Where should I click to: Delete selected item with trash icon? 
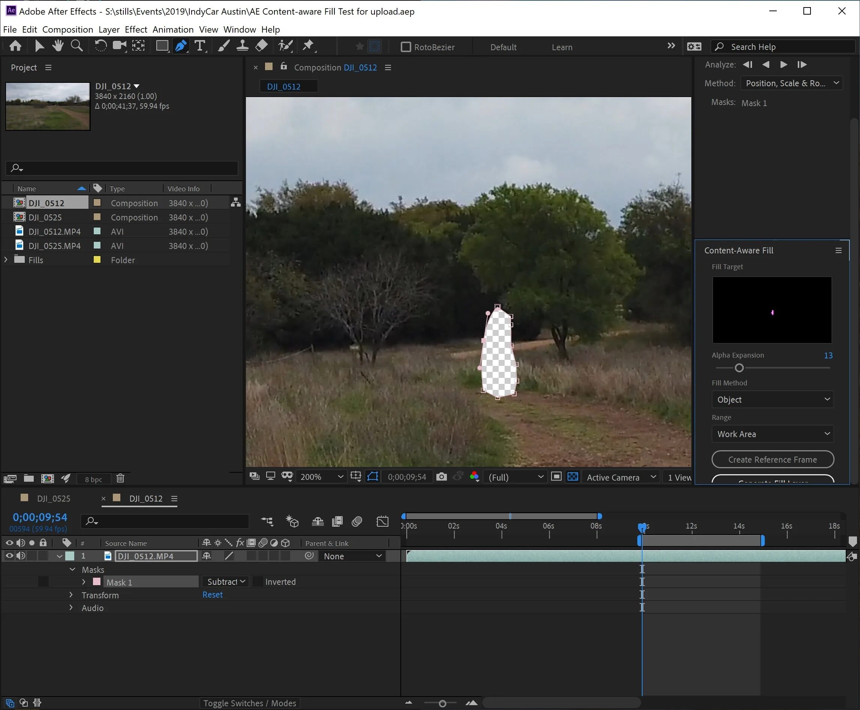point(120,478)
